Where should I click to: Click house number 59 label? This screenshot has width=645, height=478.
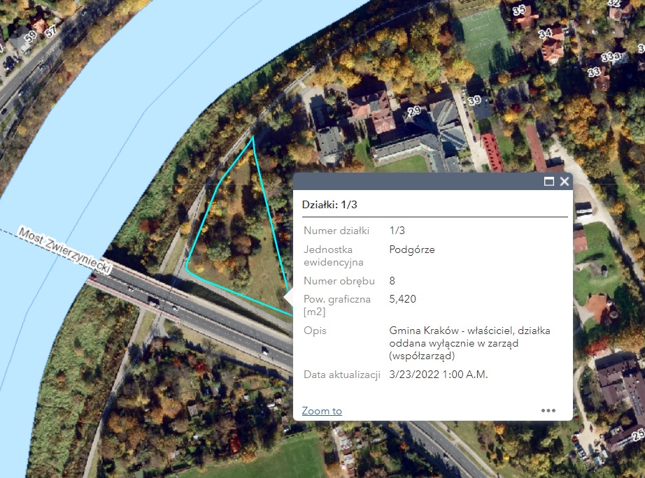31,36
